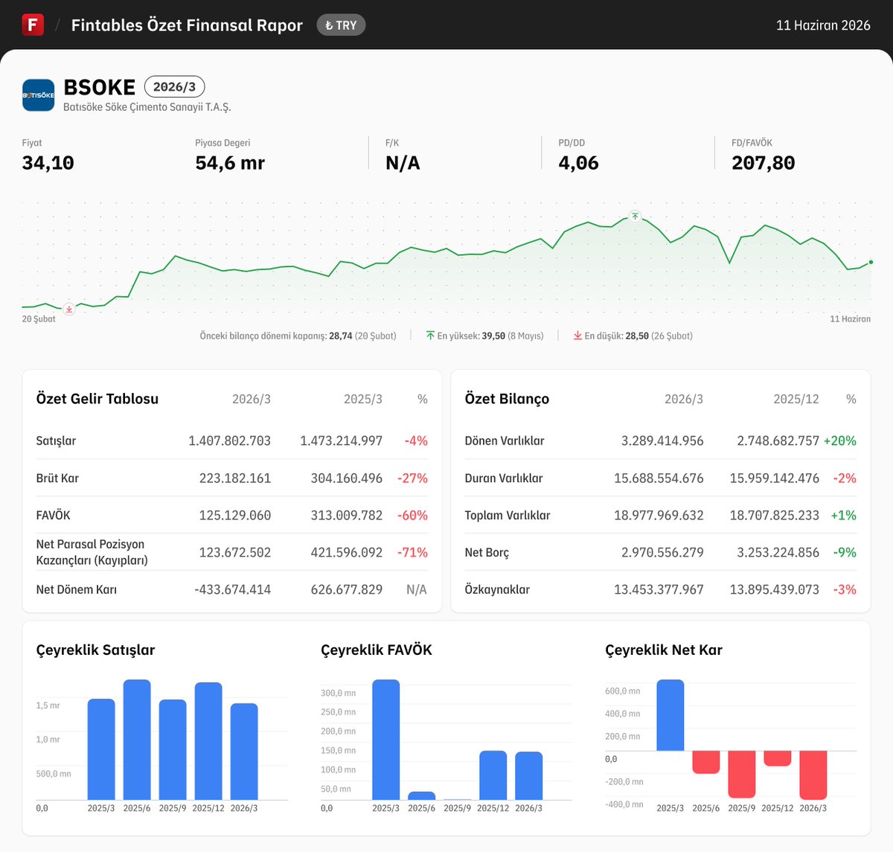The width and height of the screenshot is (893, 852).
Task: Click the Net Dönem Karı value -433.674.414
Action: coord(233,589)
